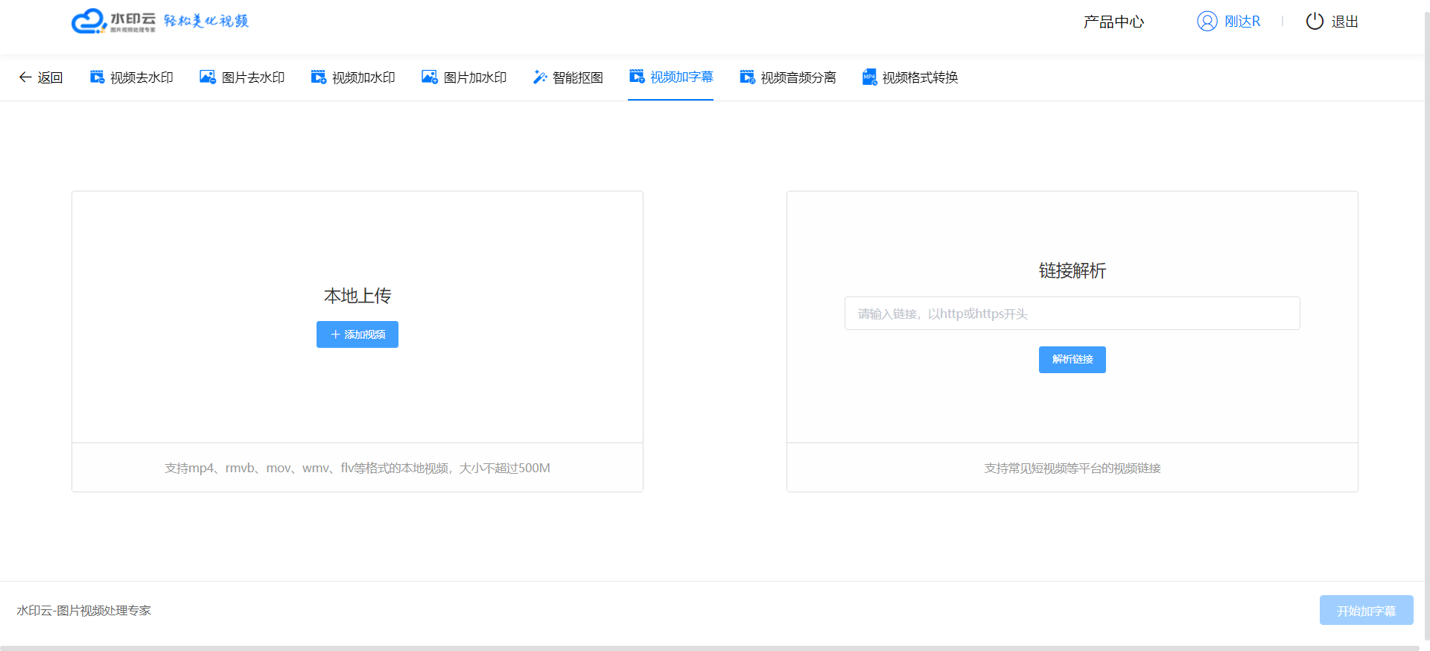This screenshot has width=1430, height=651.
Task: Click the 水印云 cloud logo icon
Action: tap(89, 21)
